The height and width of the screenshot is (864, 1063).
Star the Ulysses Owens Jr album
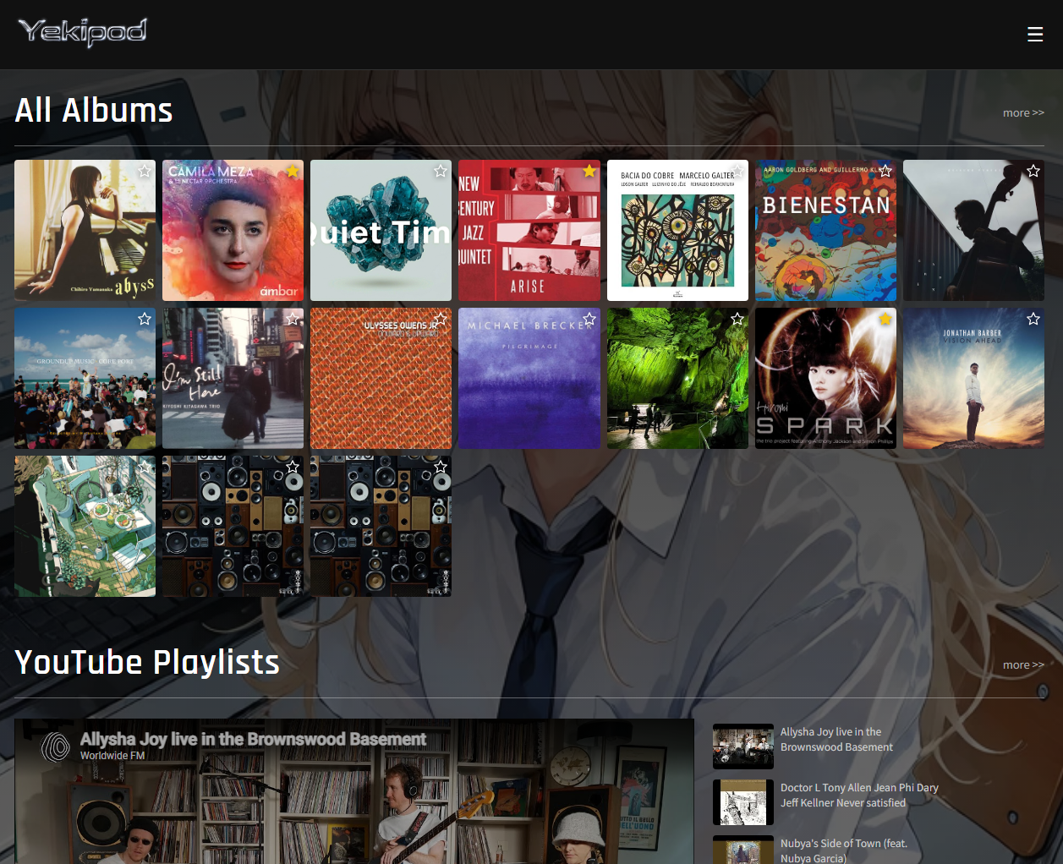[x=441, y=319]
